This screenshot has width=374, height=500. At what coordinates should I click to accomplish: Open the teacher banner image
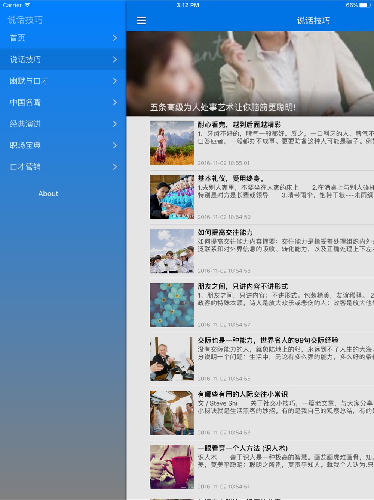(250, 73)
